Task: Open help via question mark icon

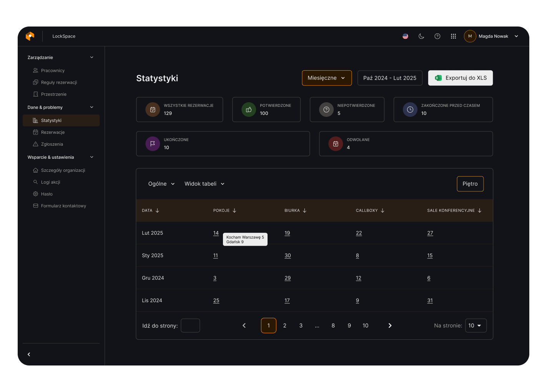Action: (x=437, y=36)
